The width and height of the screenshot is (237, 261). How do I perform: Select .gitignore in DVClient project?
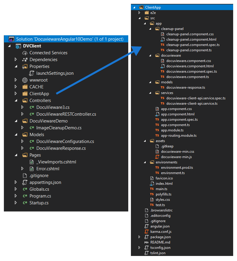pyautogui.click(x=39, y=176)
